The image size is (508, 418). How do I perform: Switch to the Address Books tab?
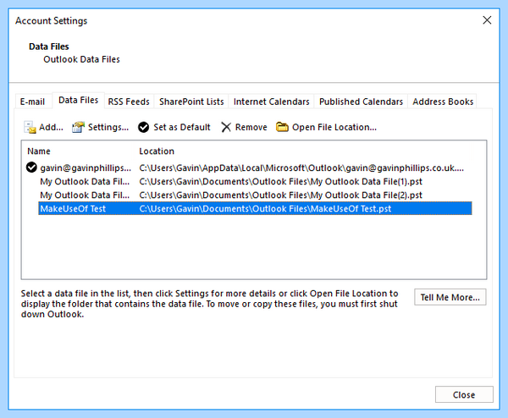pyautogui.click(x=443, y=102)
